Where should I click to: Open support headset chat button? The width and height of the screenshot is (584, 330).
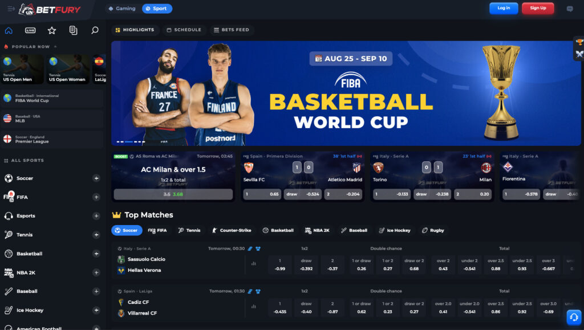574,317
